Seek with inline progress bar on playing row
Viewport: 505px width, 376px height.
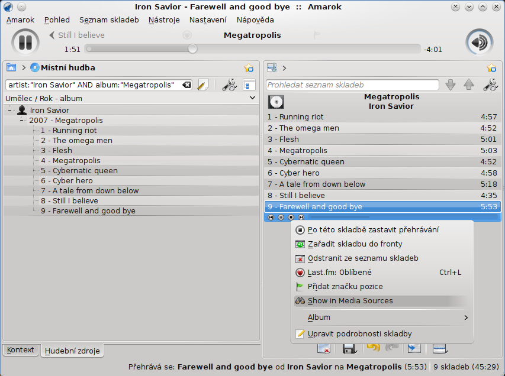coord(403,217)
